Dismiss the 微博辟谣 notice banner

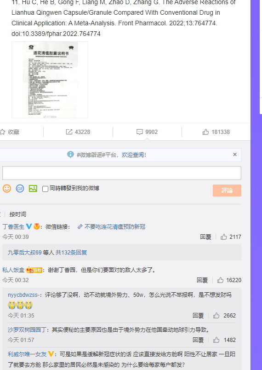tap(235, 154)
